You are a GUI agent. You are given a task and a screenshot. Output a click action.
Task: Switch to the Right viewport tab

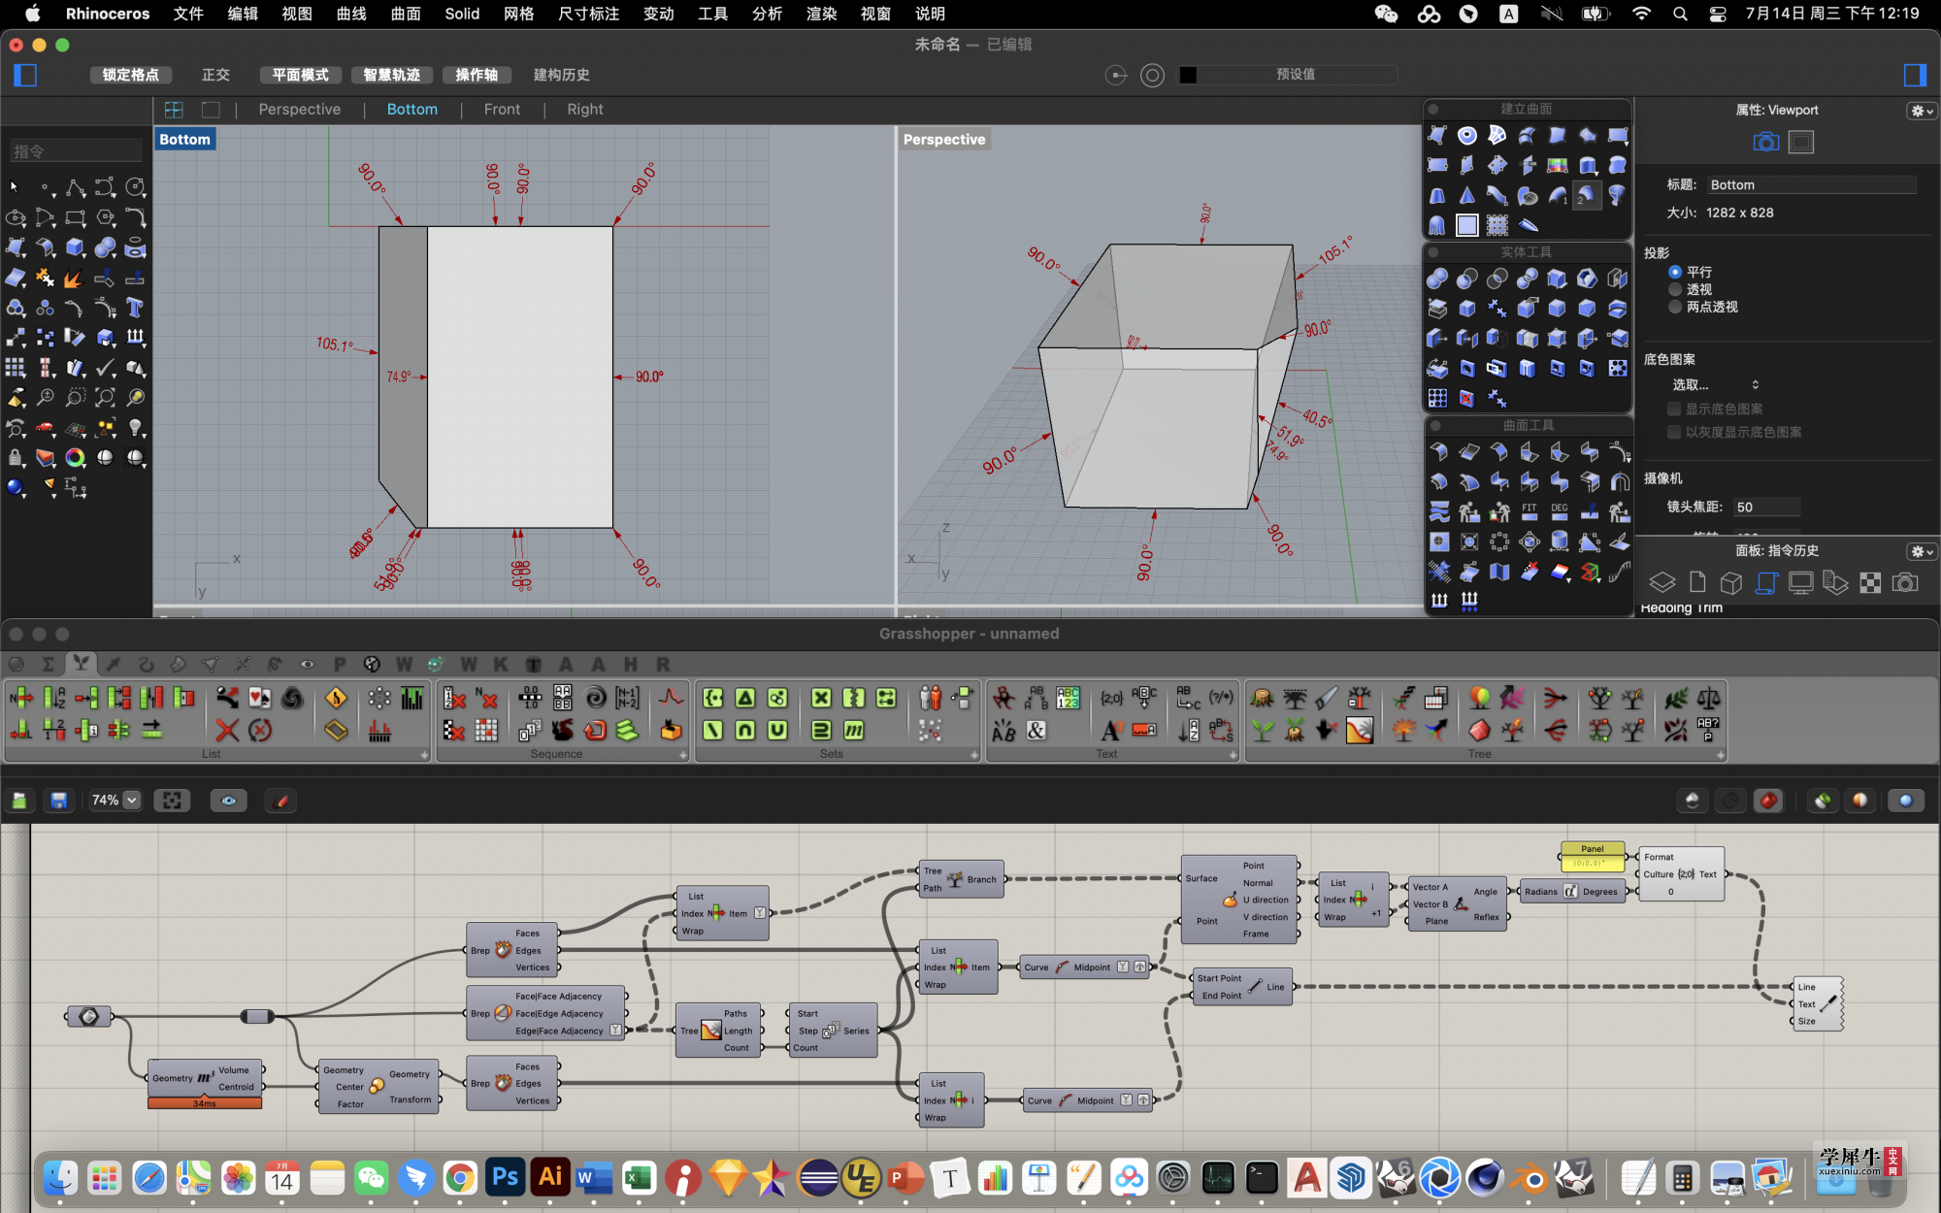[x=585, y=110]
